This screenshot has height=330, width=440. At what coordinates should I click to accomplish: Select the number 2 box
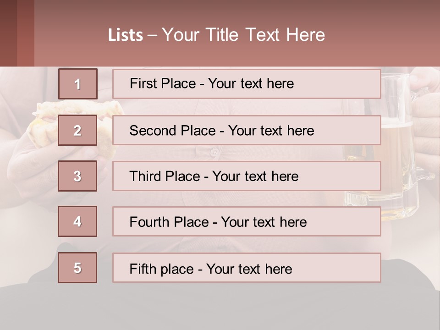click(x=77, y=130)
